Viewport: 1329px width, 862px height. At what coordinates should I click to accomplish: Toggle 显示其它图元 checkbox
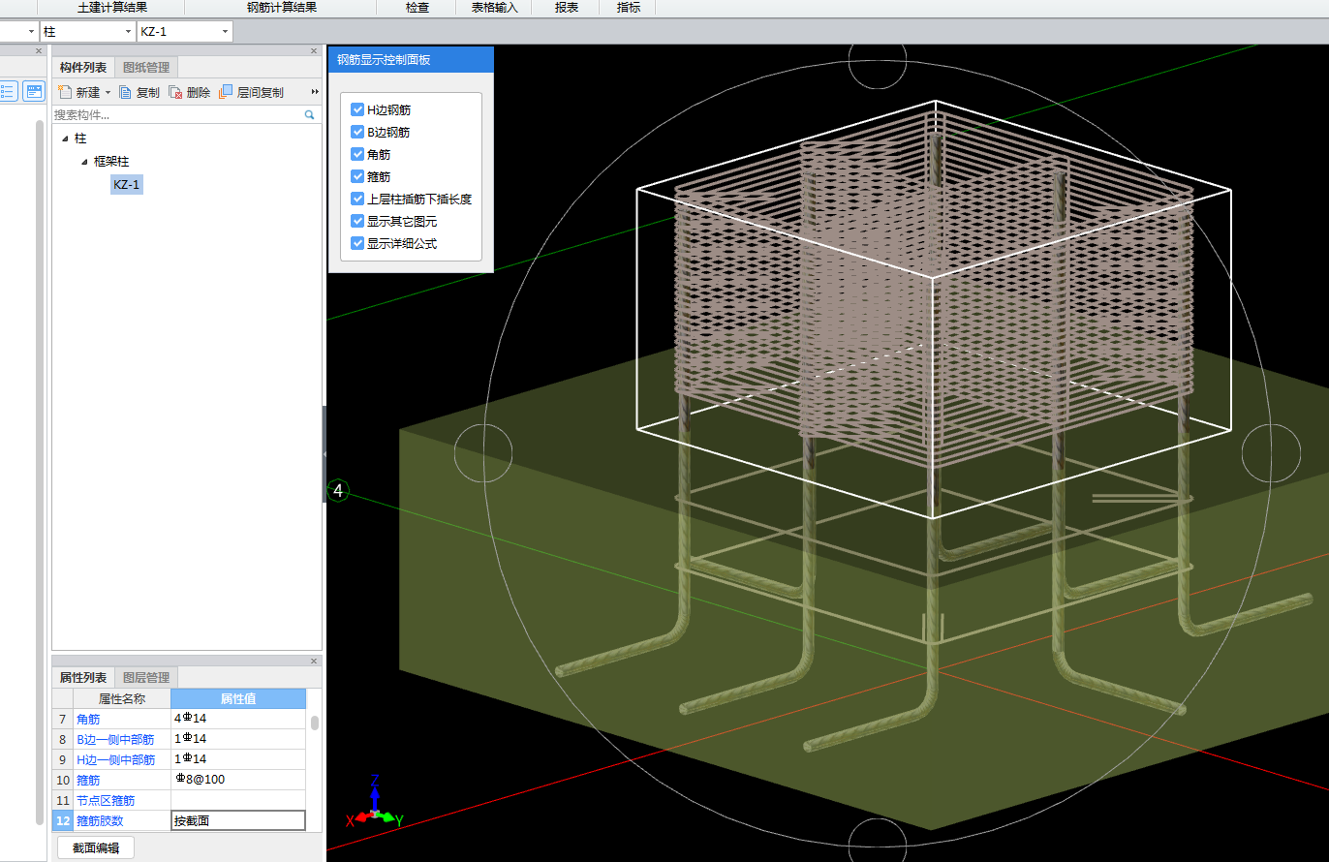(357, 221)
